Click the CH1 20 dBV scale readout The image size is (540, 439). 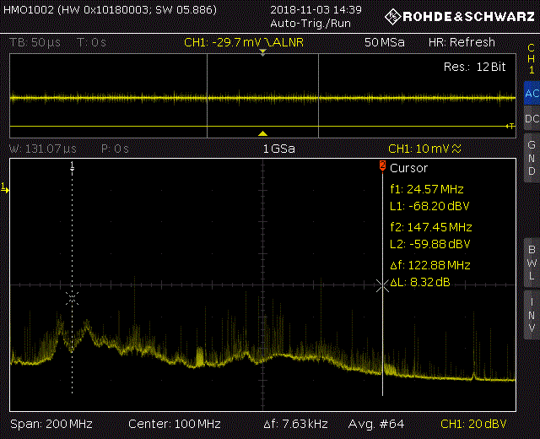[476, 423]
